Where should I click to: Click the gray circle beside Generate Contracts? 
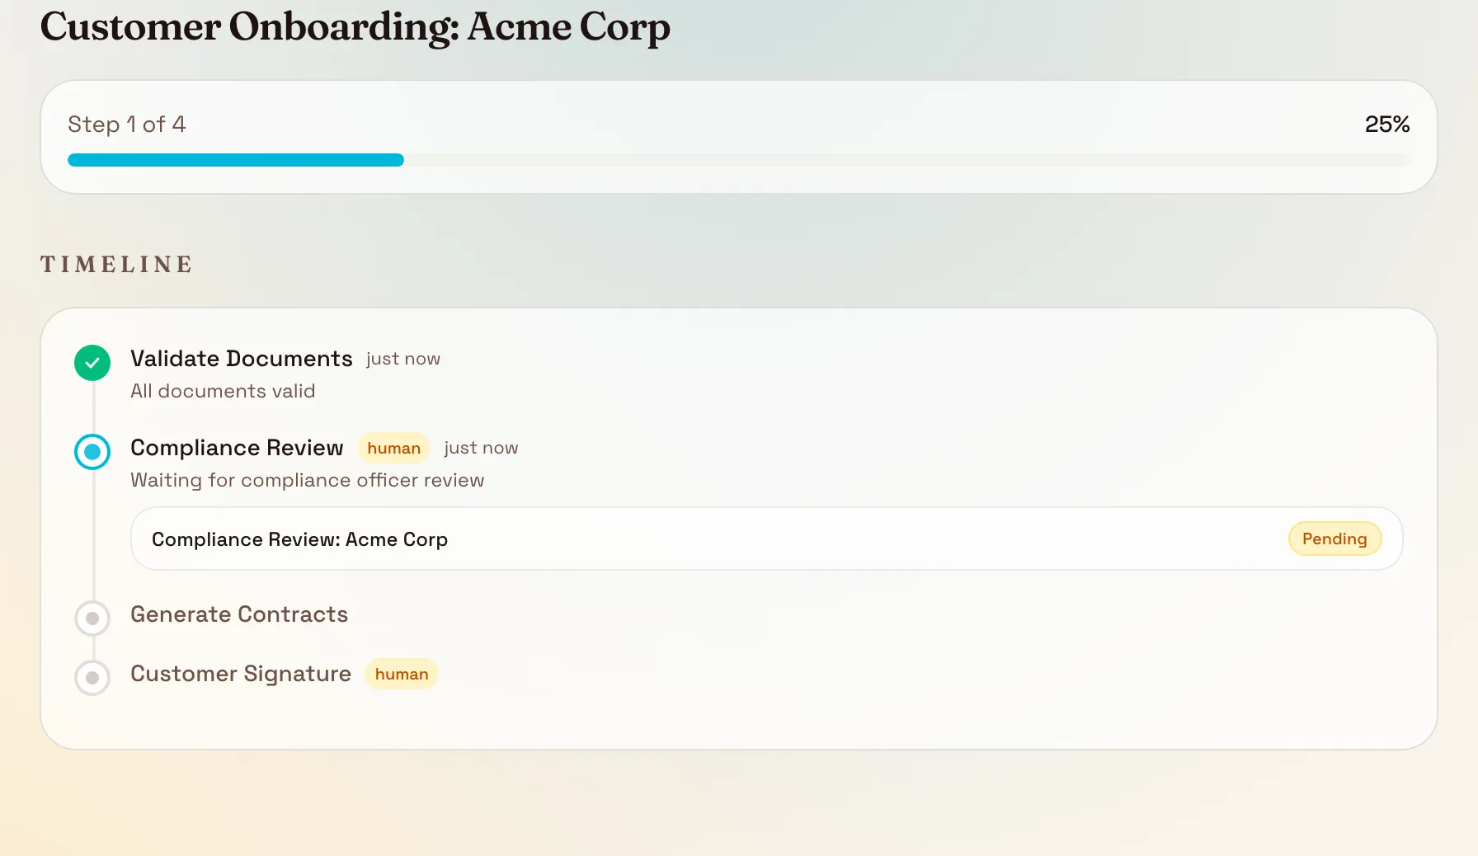(92, 618)
